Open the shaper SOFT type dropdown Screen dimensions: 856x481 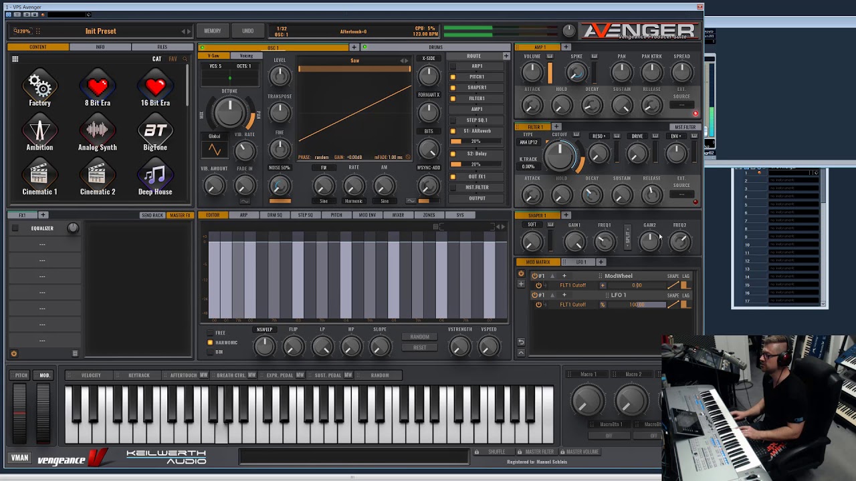tap(532, 225)
